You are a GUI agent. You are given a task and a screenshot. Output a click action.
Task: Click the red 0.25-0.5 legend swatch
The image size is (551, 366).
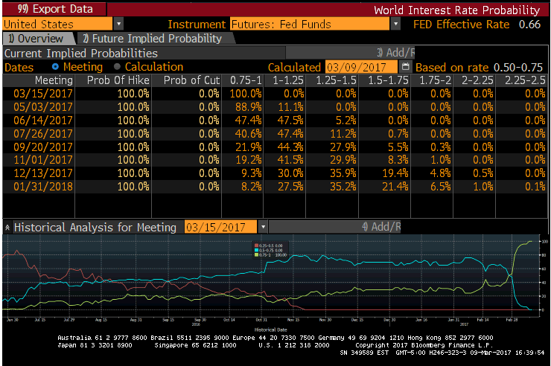256,245
